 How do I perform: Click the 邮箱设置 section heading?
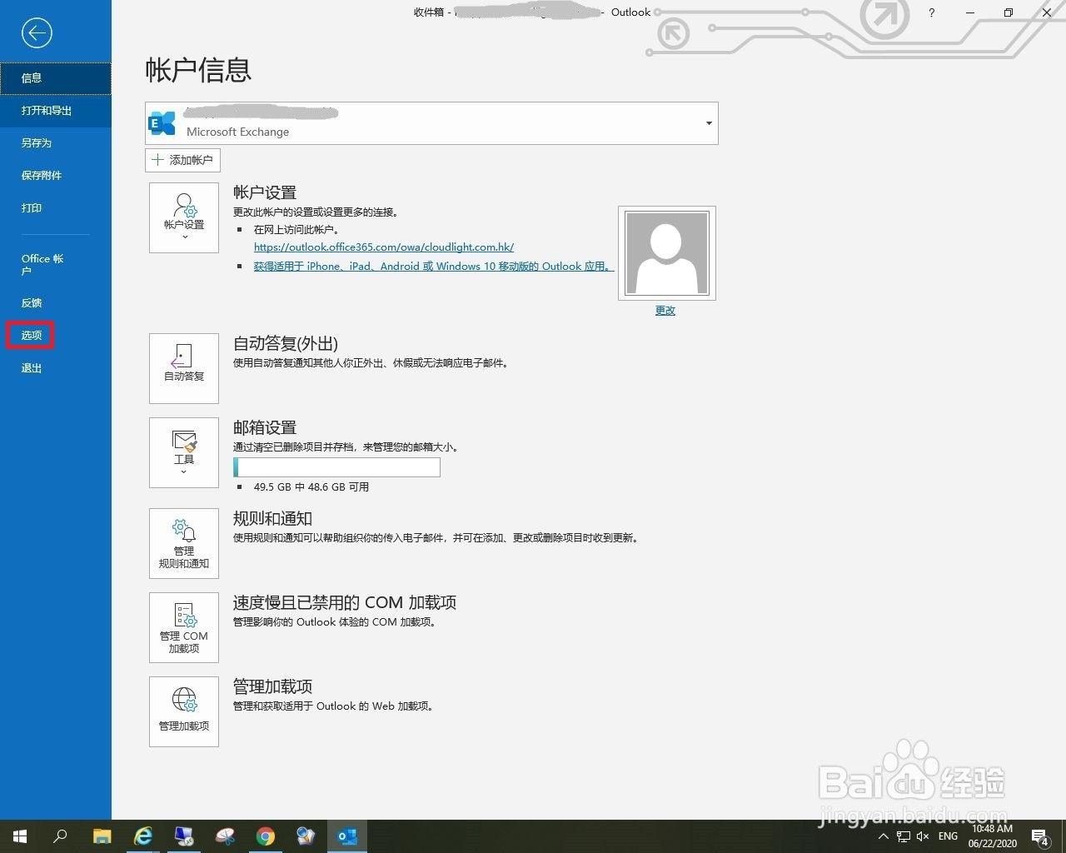coord(265,428)
